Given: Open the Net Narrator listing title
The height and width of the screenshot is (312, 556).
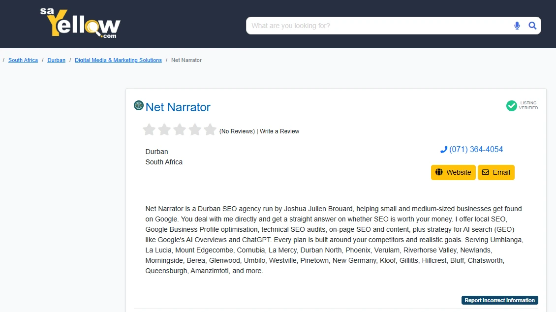Looking at the screenshot, I should [x=178, y=107].
